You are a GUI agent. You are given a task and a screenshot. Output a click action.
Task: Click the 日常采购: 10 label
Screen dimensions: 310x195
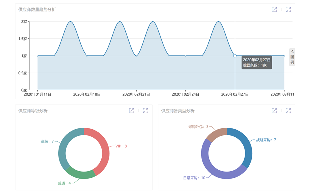[x=194, y=178]
